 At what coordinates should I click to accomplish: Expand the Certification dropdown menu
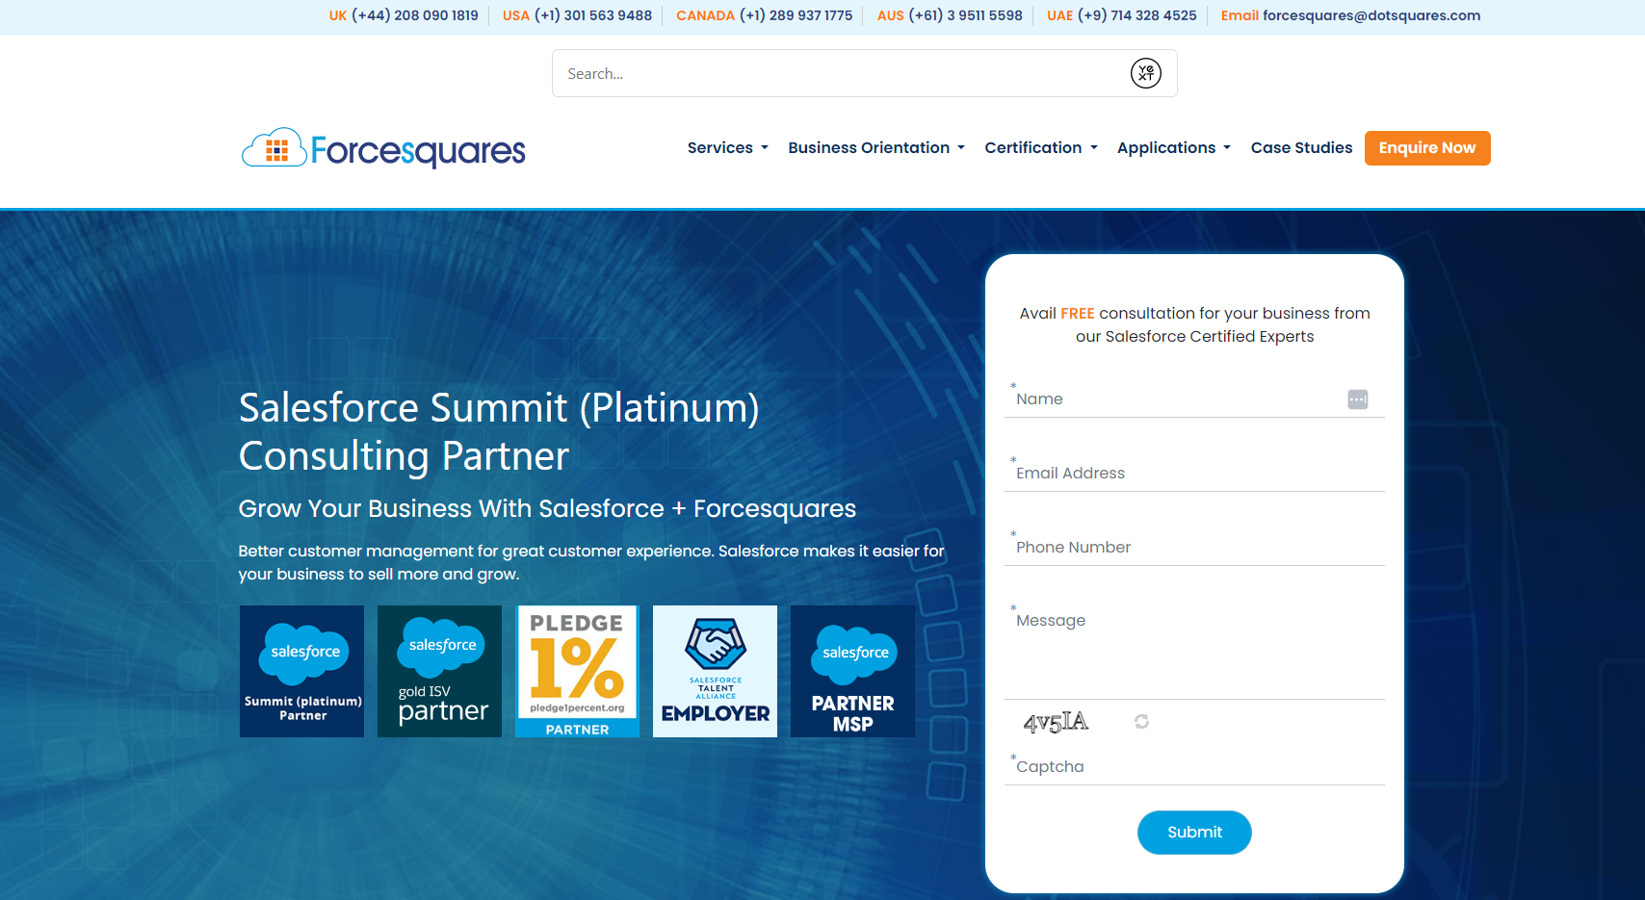tap(1041, 148)
